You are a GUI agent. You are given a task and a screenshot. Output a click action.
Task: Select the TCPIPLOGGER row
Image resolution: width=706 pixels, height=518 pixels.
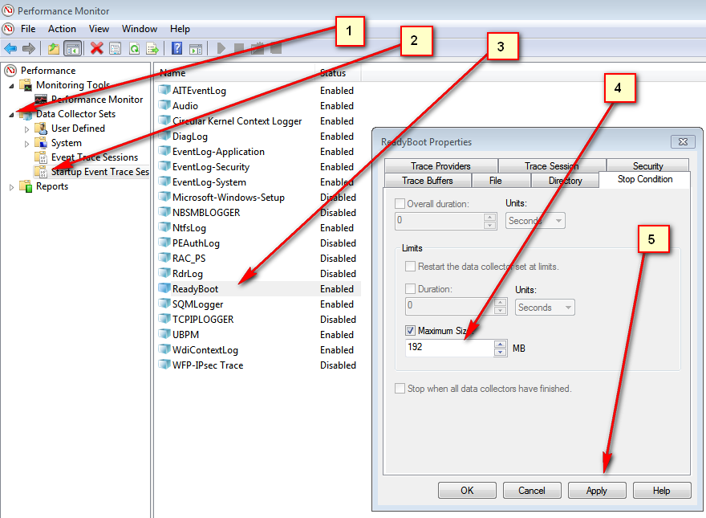pos(259,319)
